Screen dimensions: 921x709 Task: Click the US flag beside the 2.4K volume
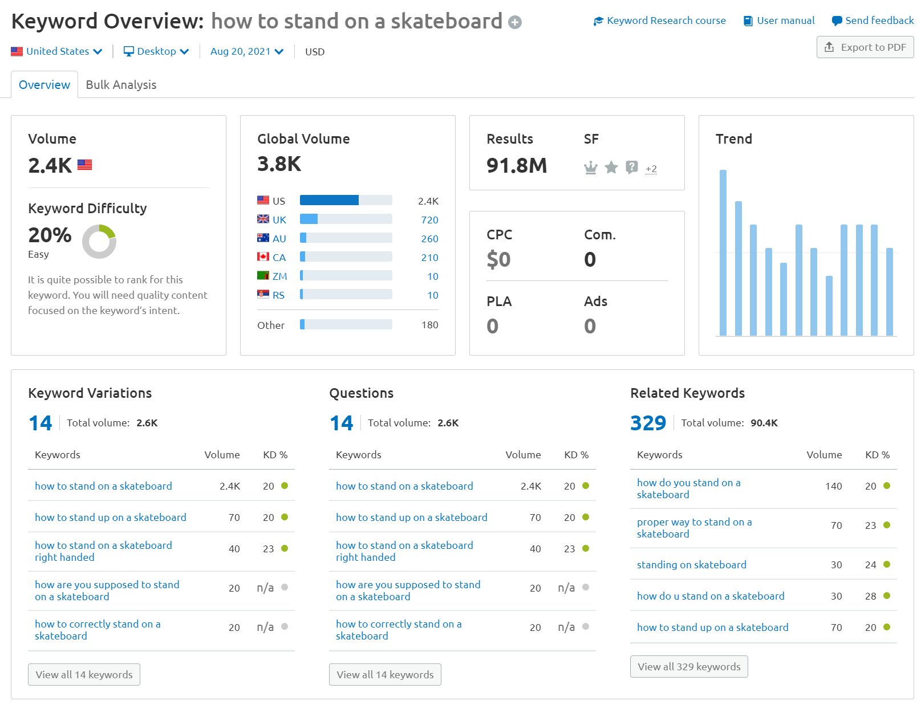(x=84, y=165)
